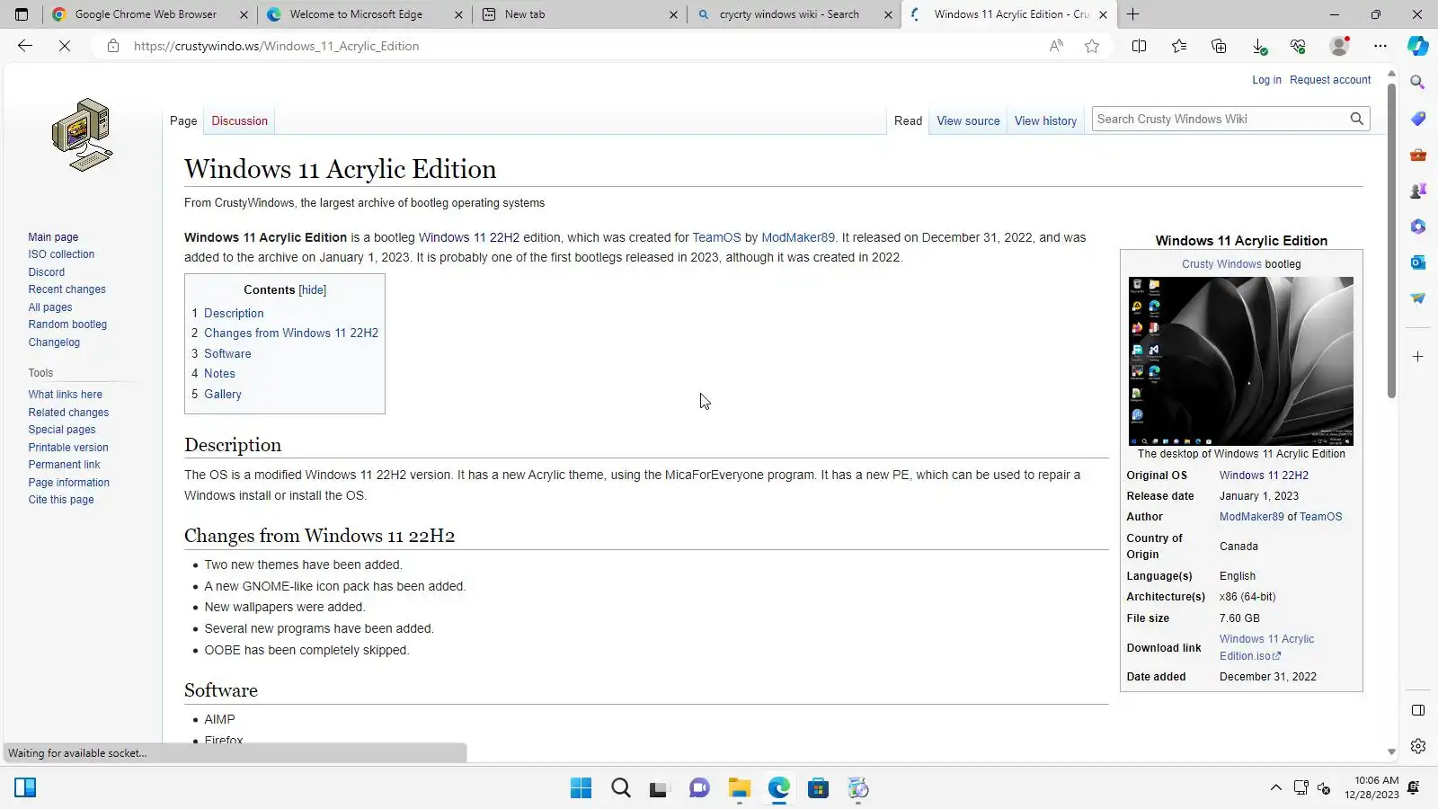Viewport: 1438px width, 809px height.
Task: Switch to the New tab tab
Action: pyautogui.click(x=580, y=14)
